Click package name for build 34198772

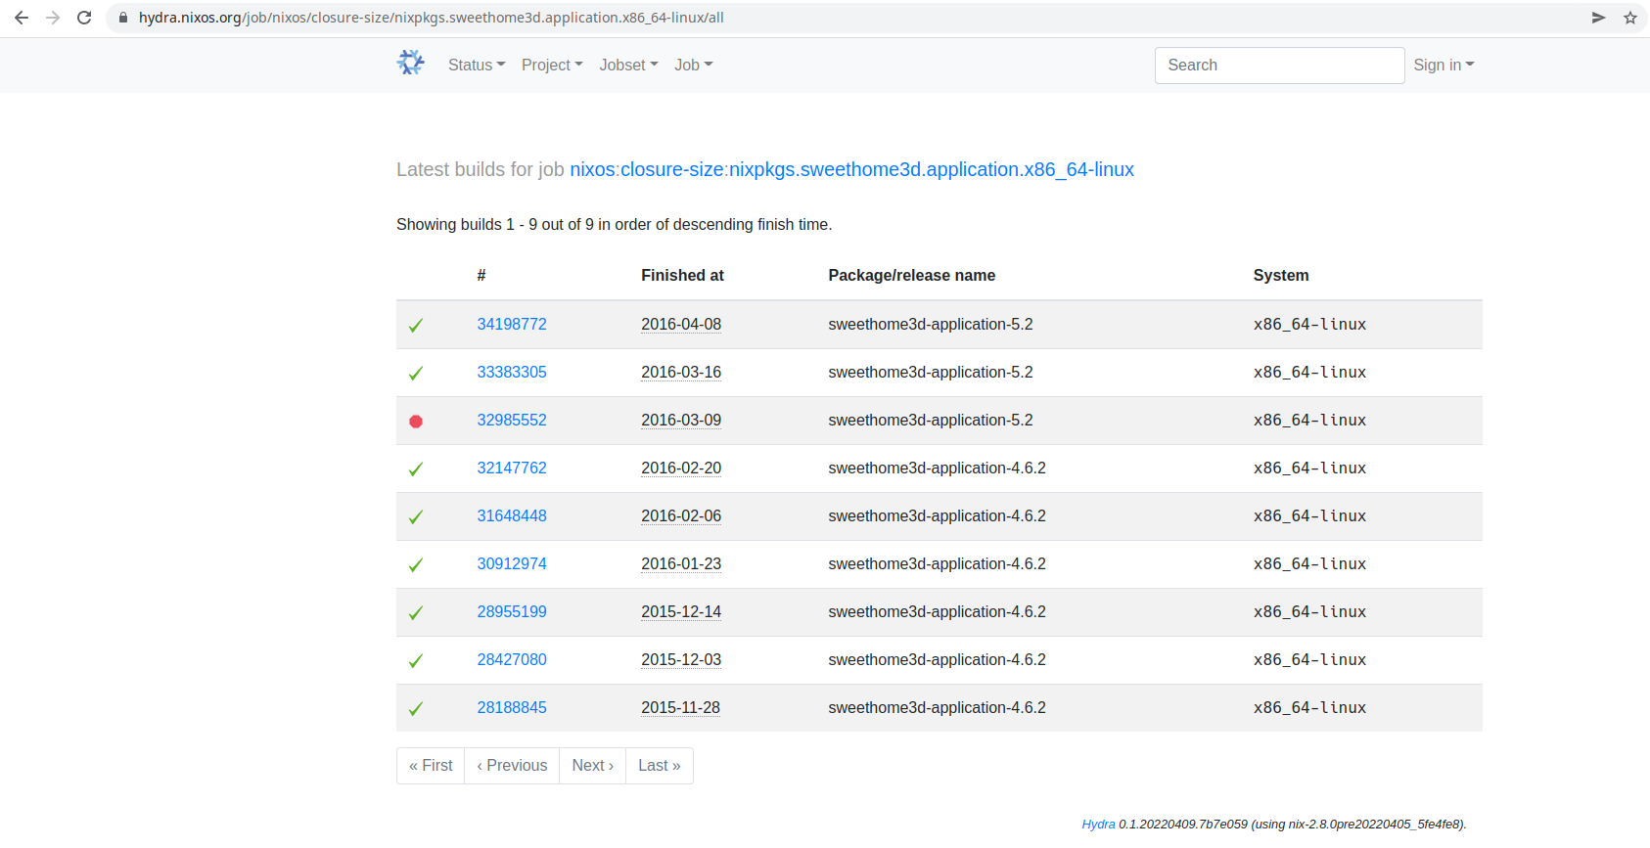tap(930, 324)
